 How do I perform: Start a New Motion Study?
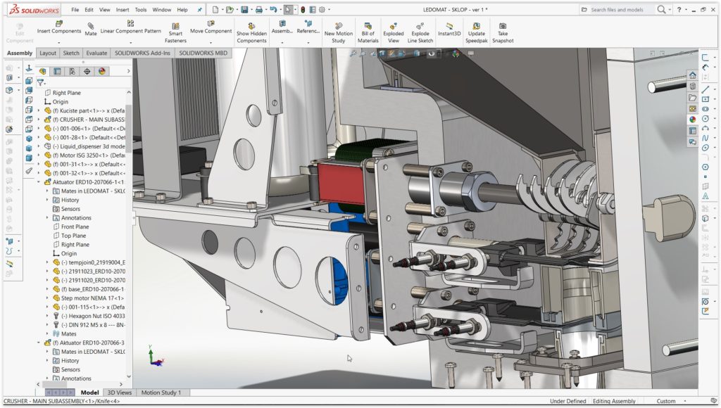click(339, 32)
